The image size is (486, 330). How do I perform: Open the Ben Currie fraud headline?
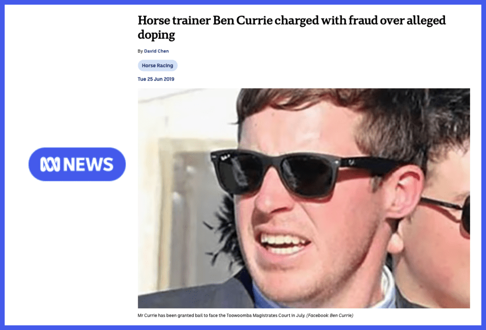click(x=291, y=27)
